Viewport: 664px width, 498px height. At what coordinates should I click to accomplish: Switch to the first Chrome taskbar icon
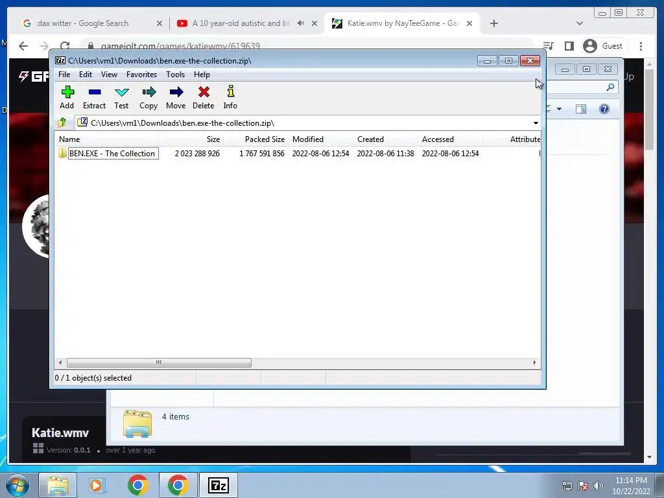pos(137,486)
